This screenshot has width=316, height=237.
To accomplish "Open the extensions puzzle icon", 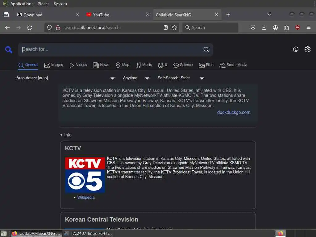I will [286, 27].
